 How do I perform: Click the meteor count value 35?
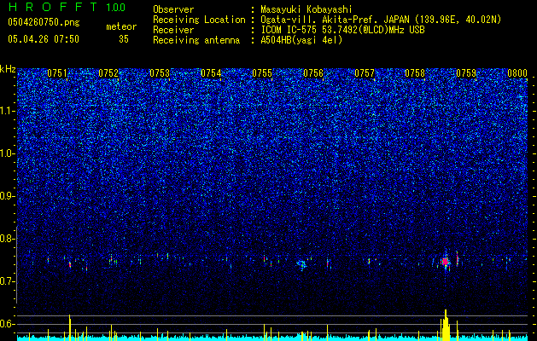[124, 39]
